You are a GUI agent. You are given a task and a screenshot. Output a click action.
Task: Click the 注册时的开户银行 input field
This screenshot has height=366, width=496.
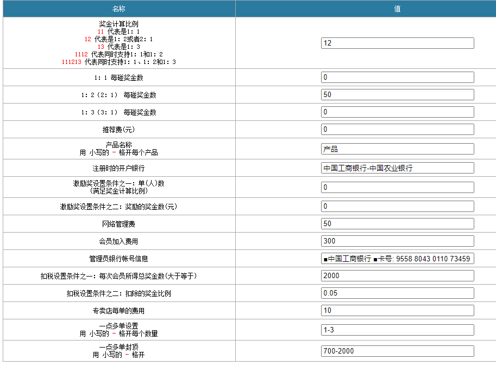click(397, 168)
